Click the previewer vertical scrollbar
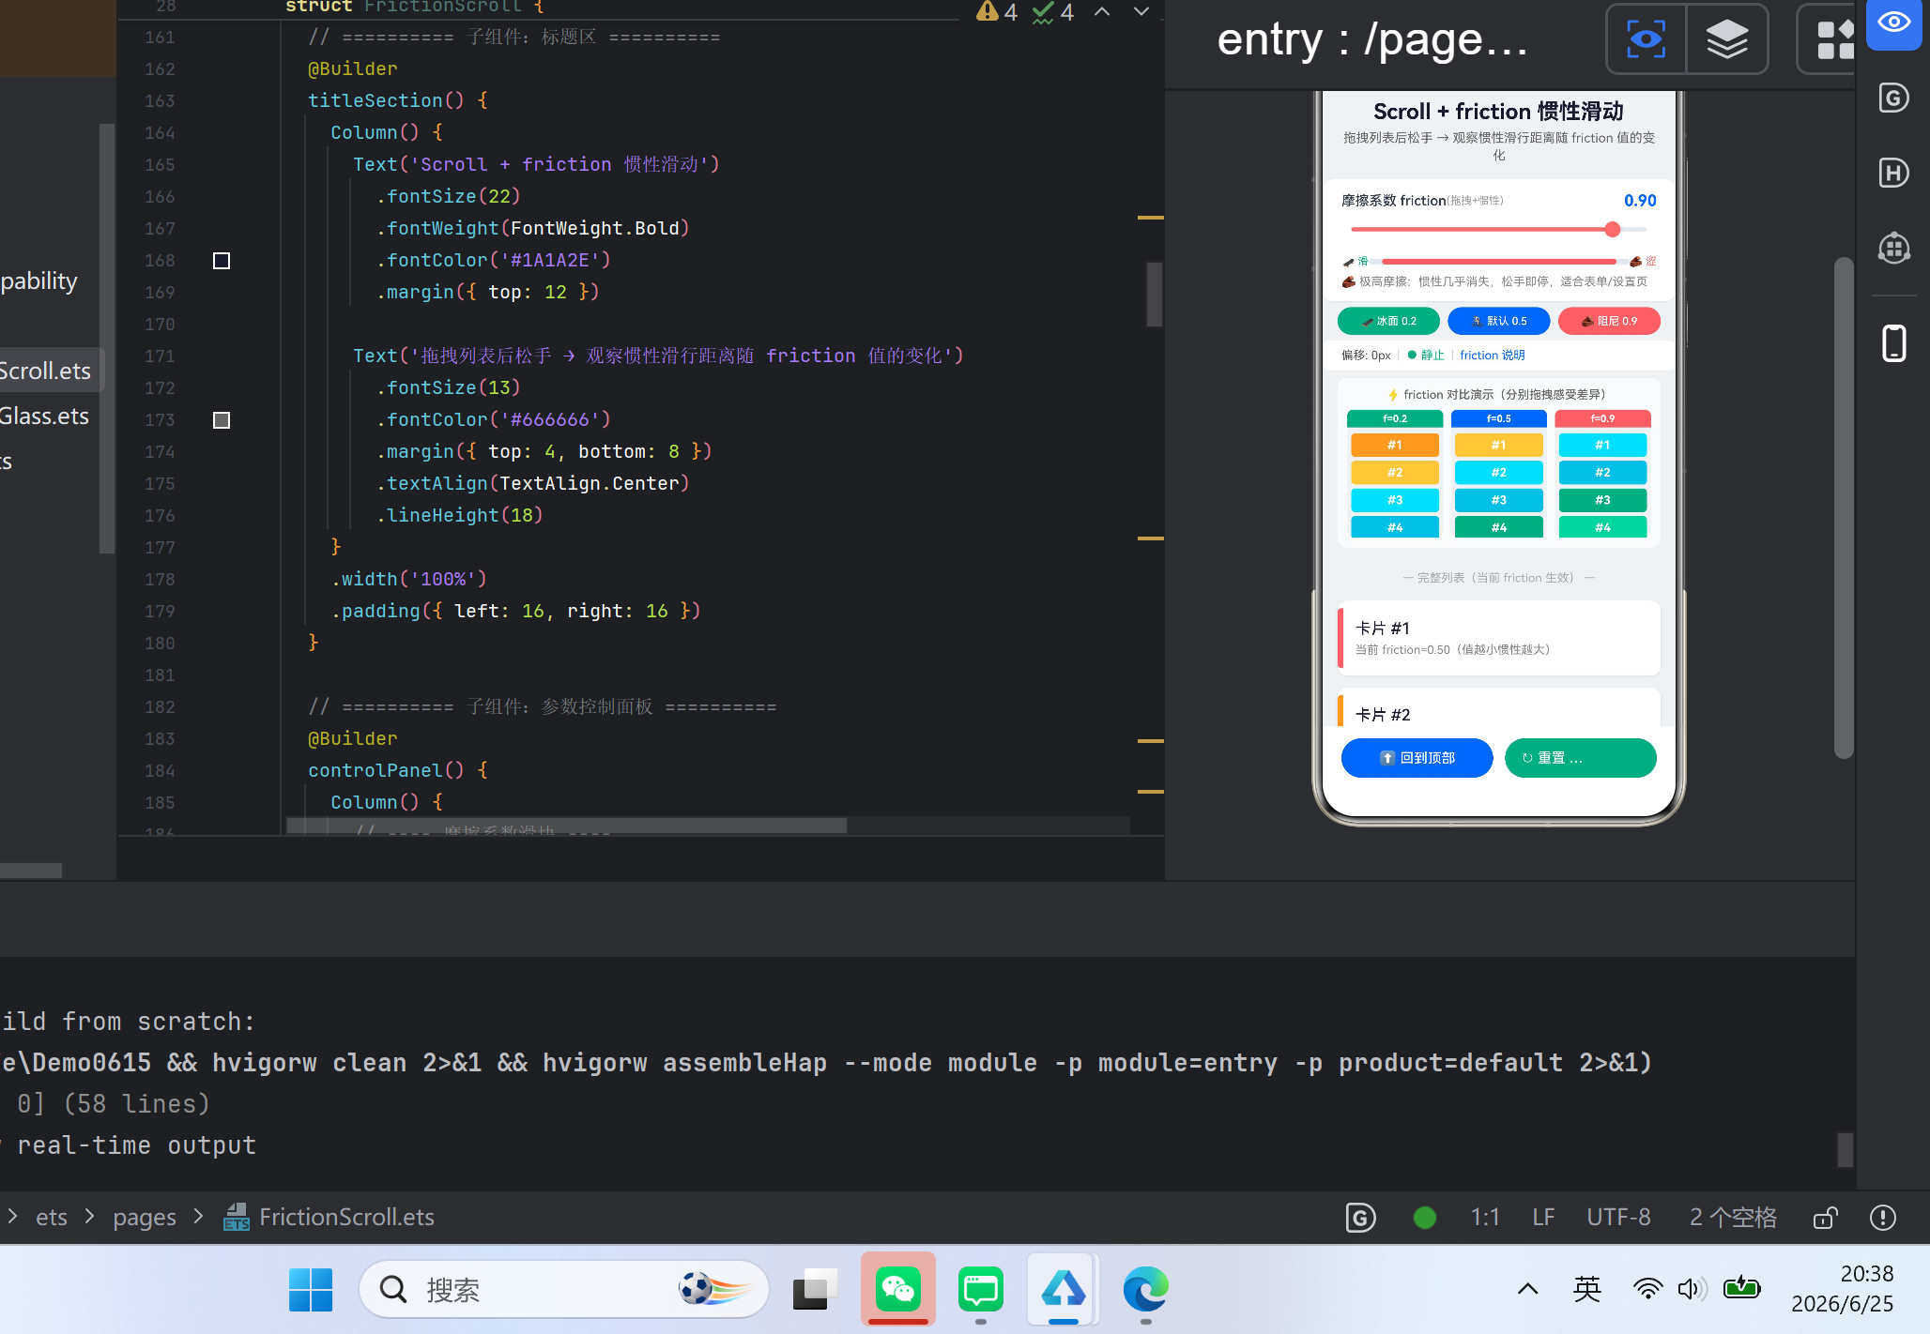The image size is (1930, 1334). (1844, 507)
